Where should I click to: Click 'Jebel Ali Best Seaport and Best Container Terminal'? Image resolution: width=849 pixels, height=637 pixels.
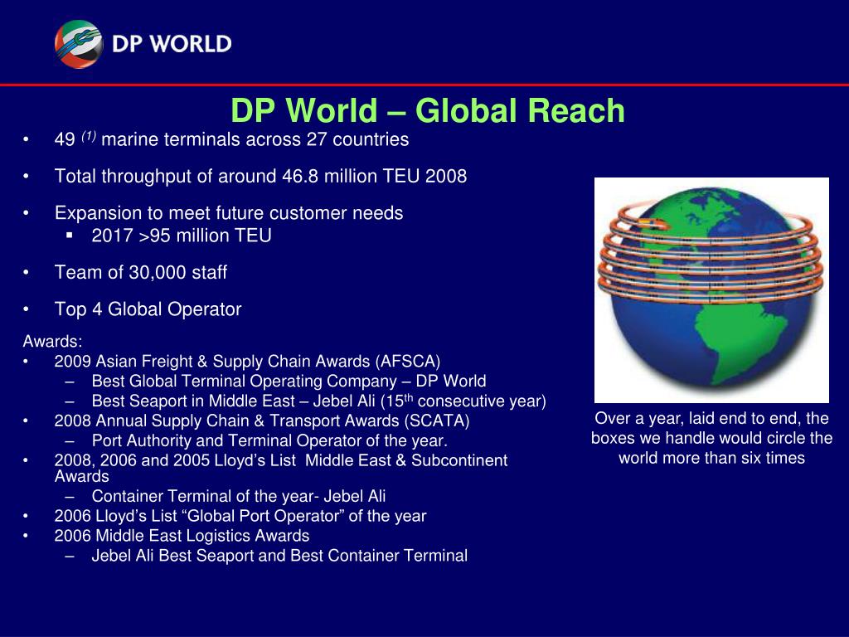coord(279,555)
